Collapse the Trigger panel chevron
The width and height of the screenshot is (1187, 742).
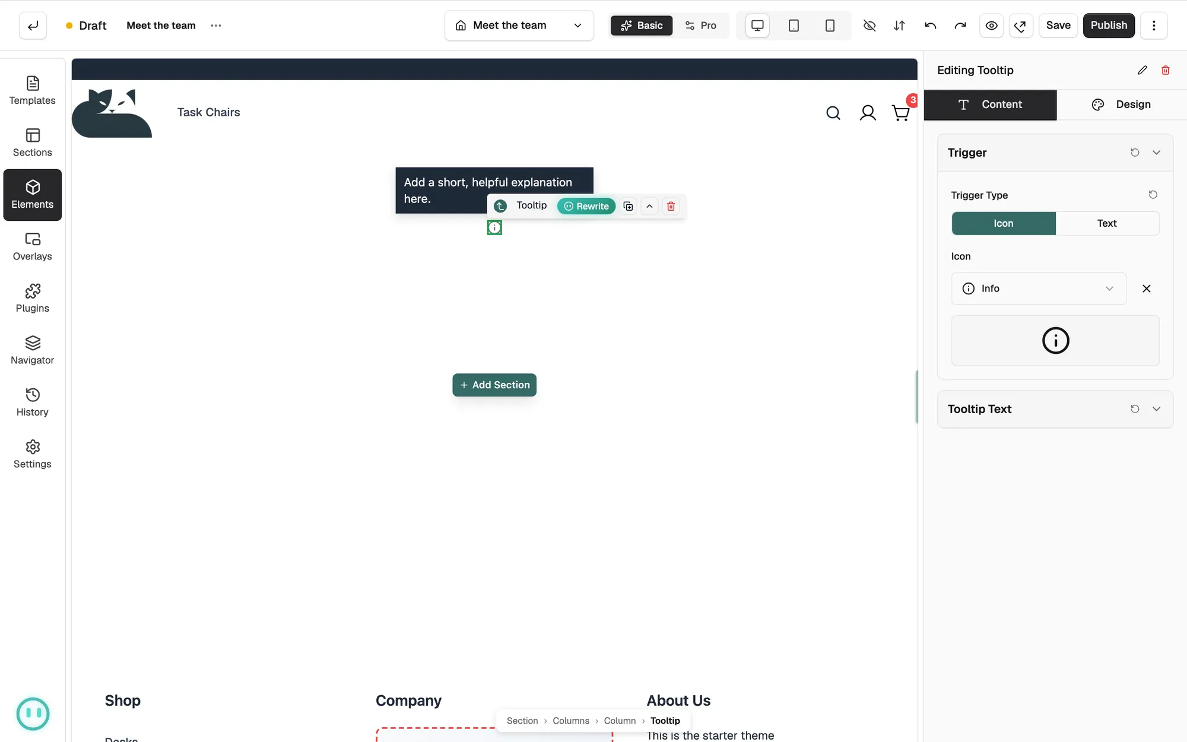tap(1156, 153)
